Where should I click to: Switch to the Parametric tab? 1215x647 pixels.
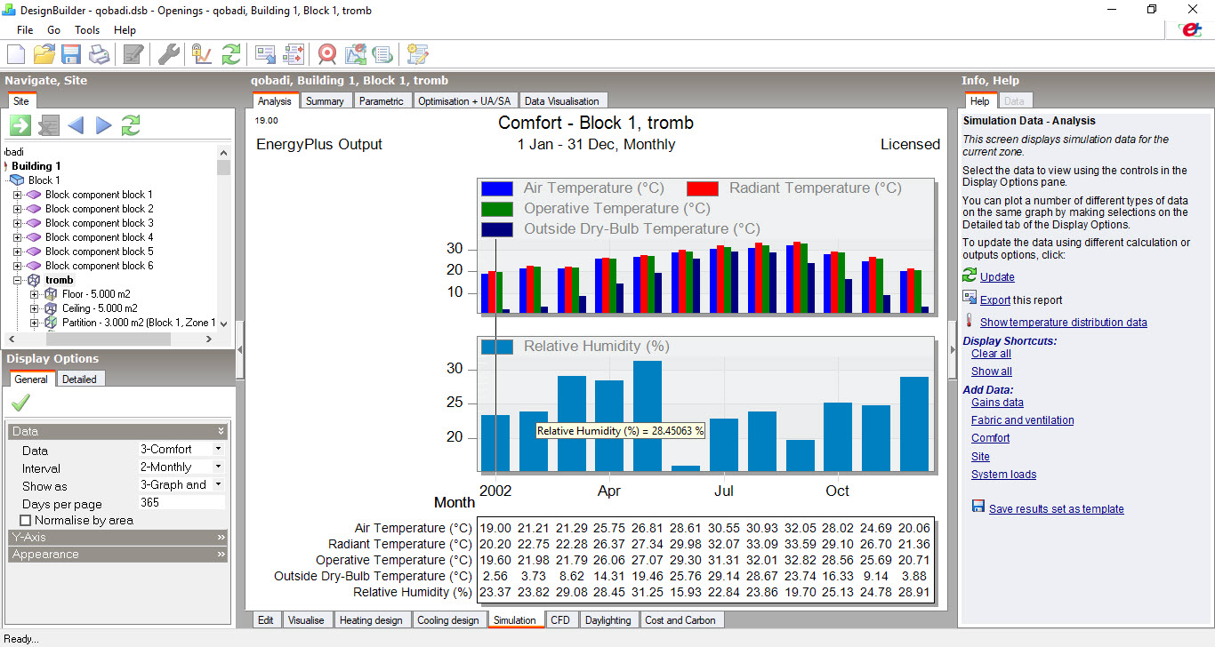click(x=382, y=101)
